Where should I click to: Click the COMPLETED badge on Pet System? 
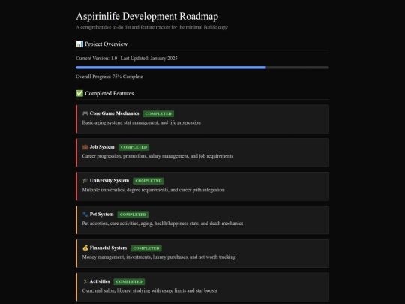[133, 215]
